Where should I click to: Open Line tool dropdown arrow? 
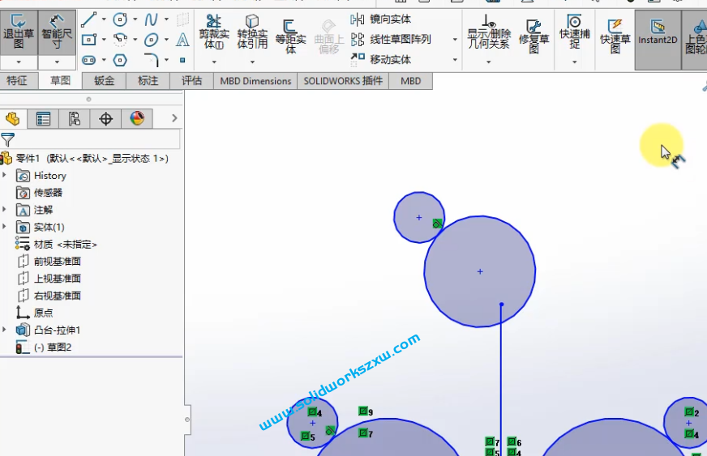coord(104,19)
